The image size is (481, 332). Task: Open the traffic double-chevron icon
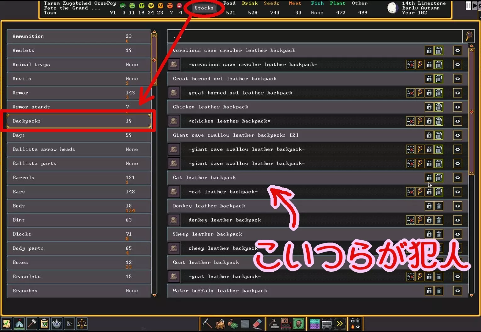coord(339,324)
